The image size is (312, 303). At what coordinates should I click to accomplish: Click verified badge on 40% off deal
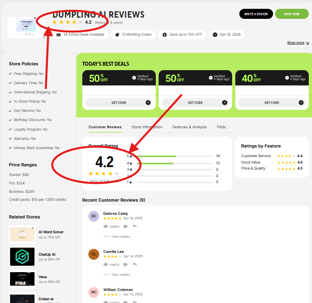pyautogui.click(x=287, y=78)
